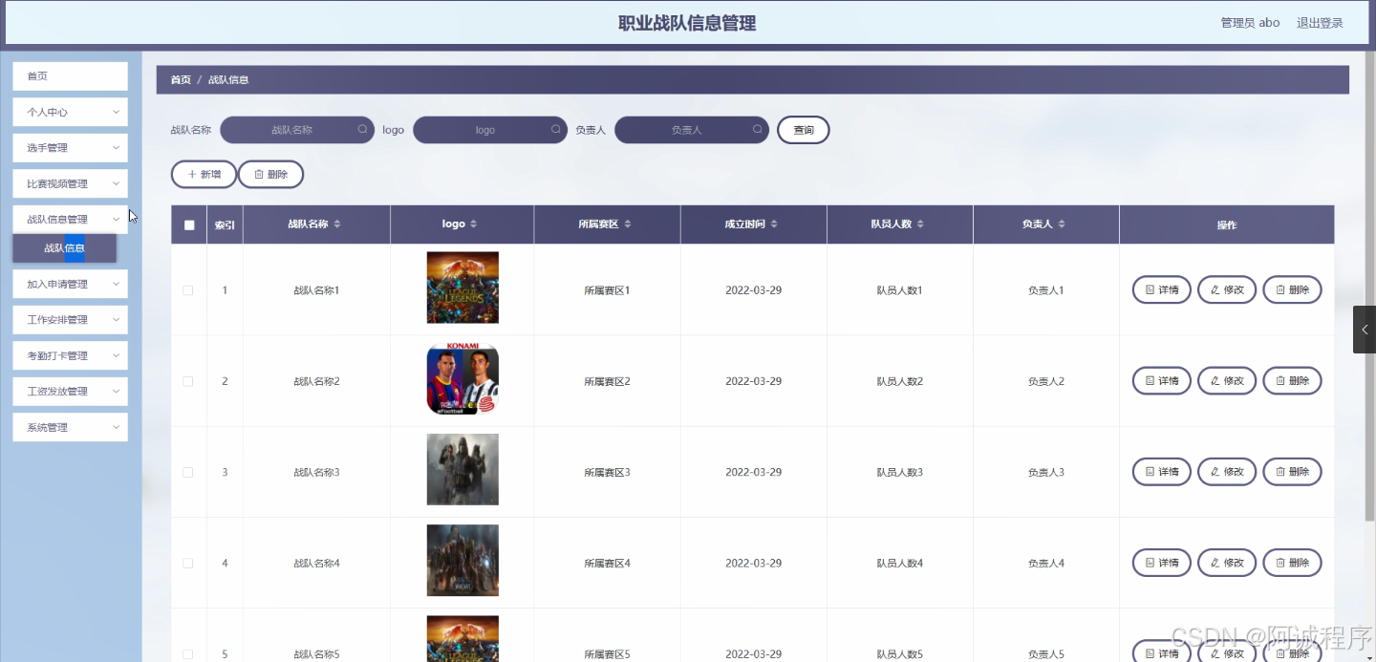Select the header select-all checkbox
The height and width of the screenshot is (662, 1376).
coord(189,225)
